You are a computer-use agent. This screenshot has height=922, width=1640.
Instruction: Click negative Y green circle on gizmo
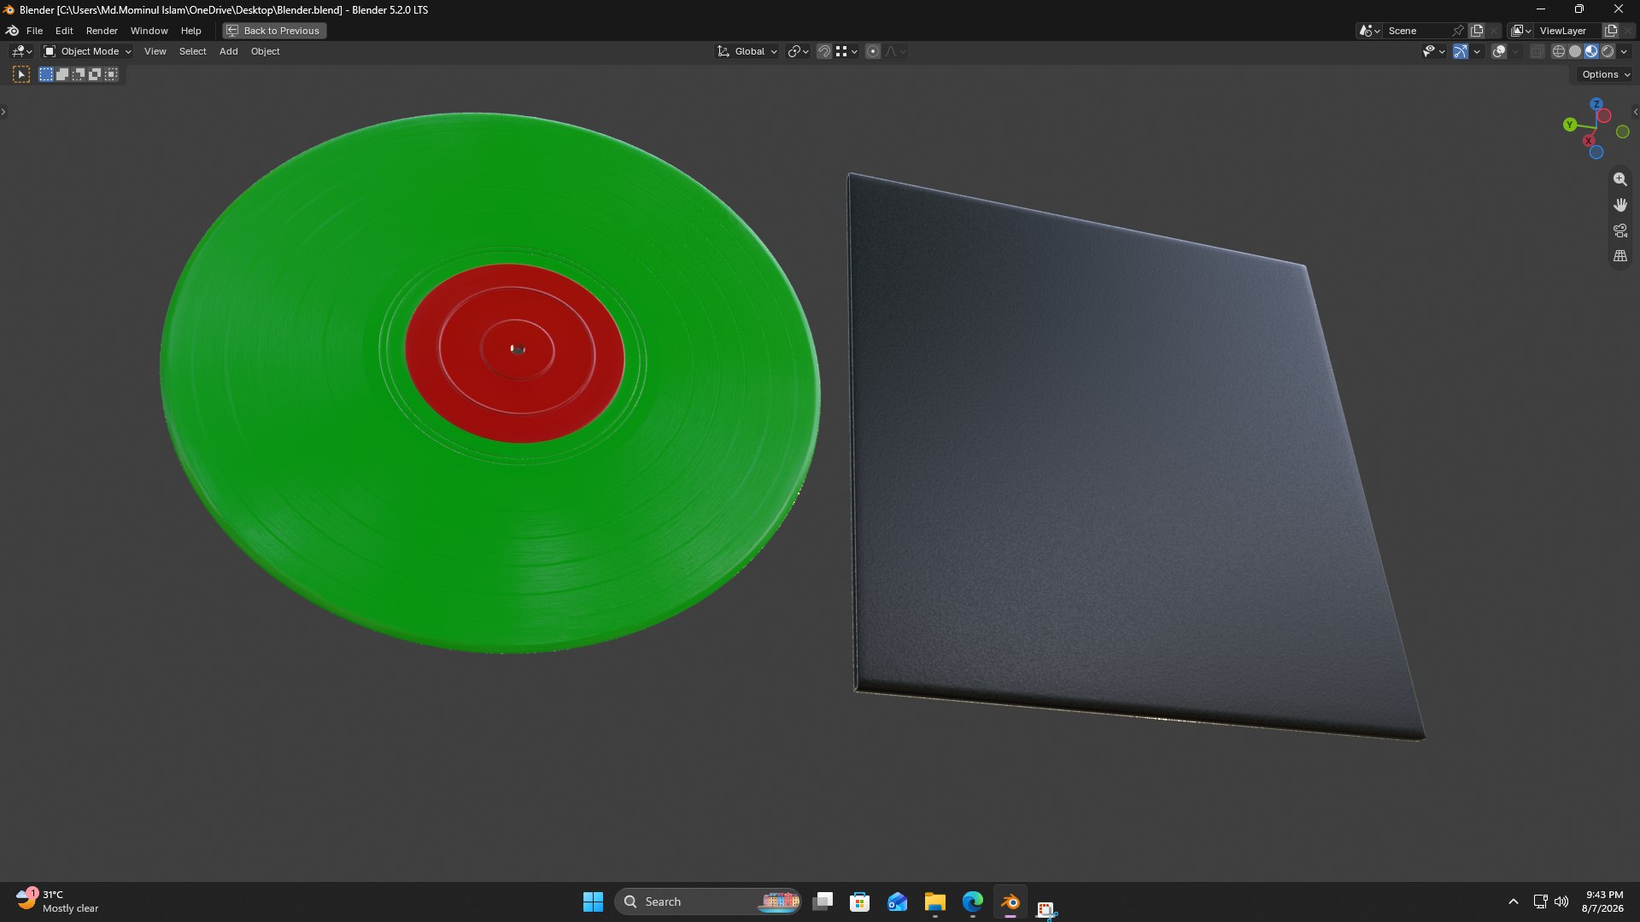coord(1623,131)
